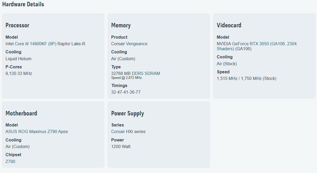This screenshot has width=317, height=173.
Task: Select the Speed @ 2,872 MHz text
Action: (126, 78)
